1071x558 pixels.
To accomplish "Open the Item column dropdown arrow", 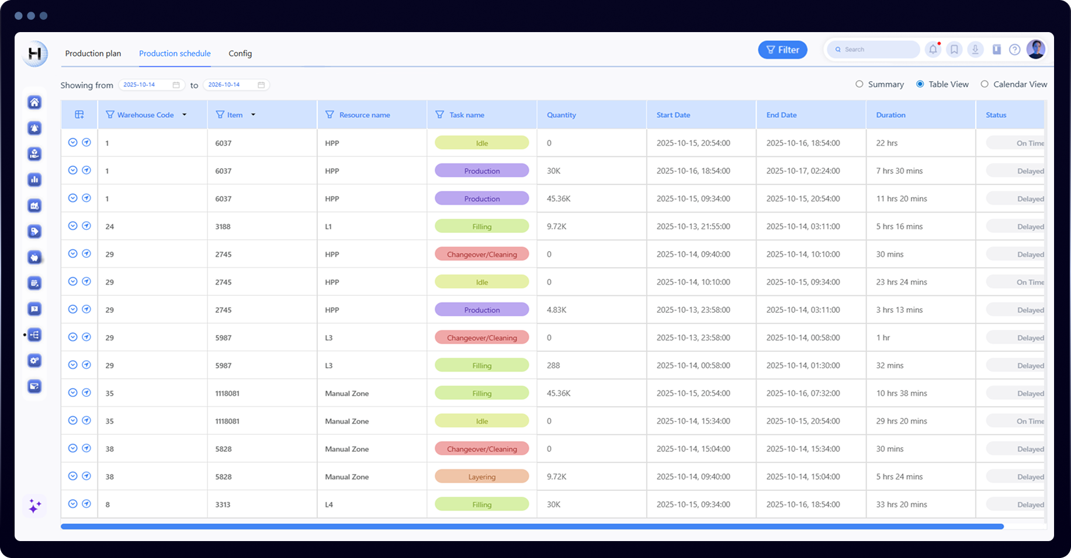I will (x=253, y=114).
